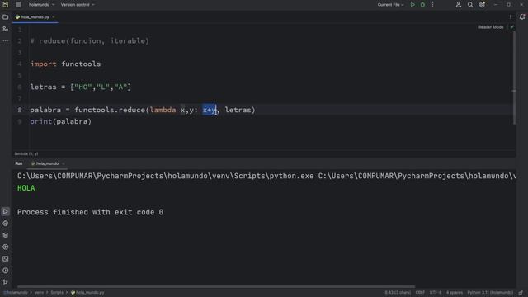Image resolution: width=528 pixels, height=297 pixels.
Task: Open the holamundo project dropdown
Action: coord(41,5)
